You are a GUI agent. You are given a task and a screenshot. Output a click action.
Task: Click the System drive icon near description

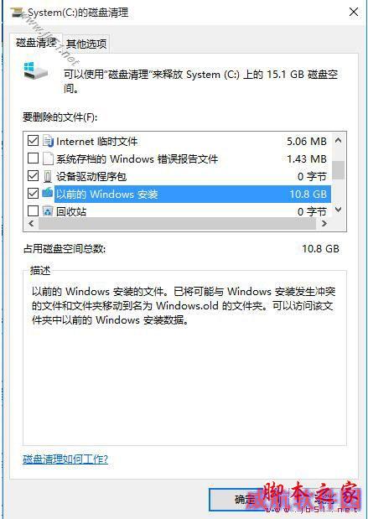36,70
